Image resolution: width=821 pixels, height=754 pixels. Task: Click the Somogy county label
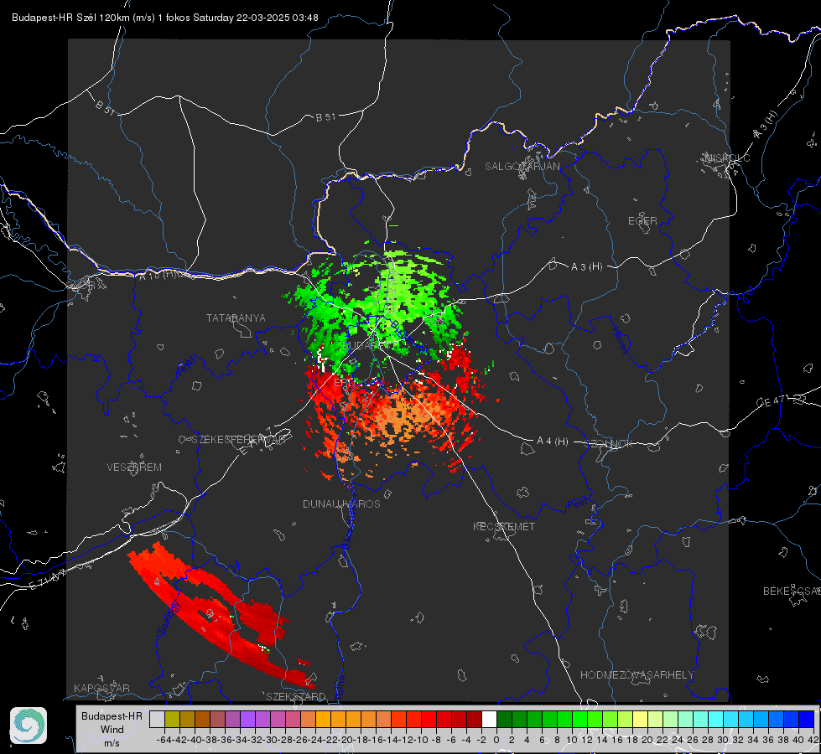coord(169,618)
